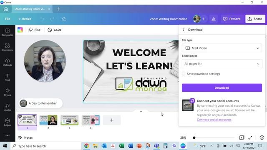
Task: Select page 2 thumbnail
Action: pyautogui.click(x=48, y=120)
